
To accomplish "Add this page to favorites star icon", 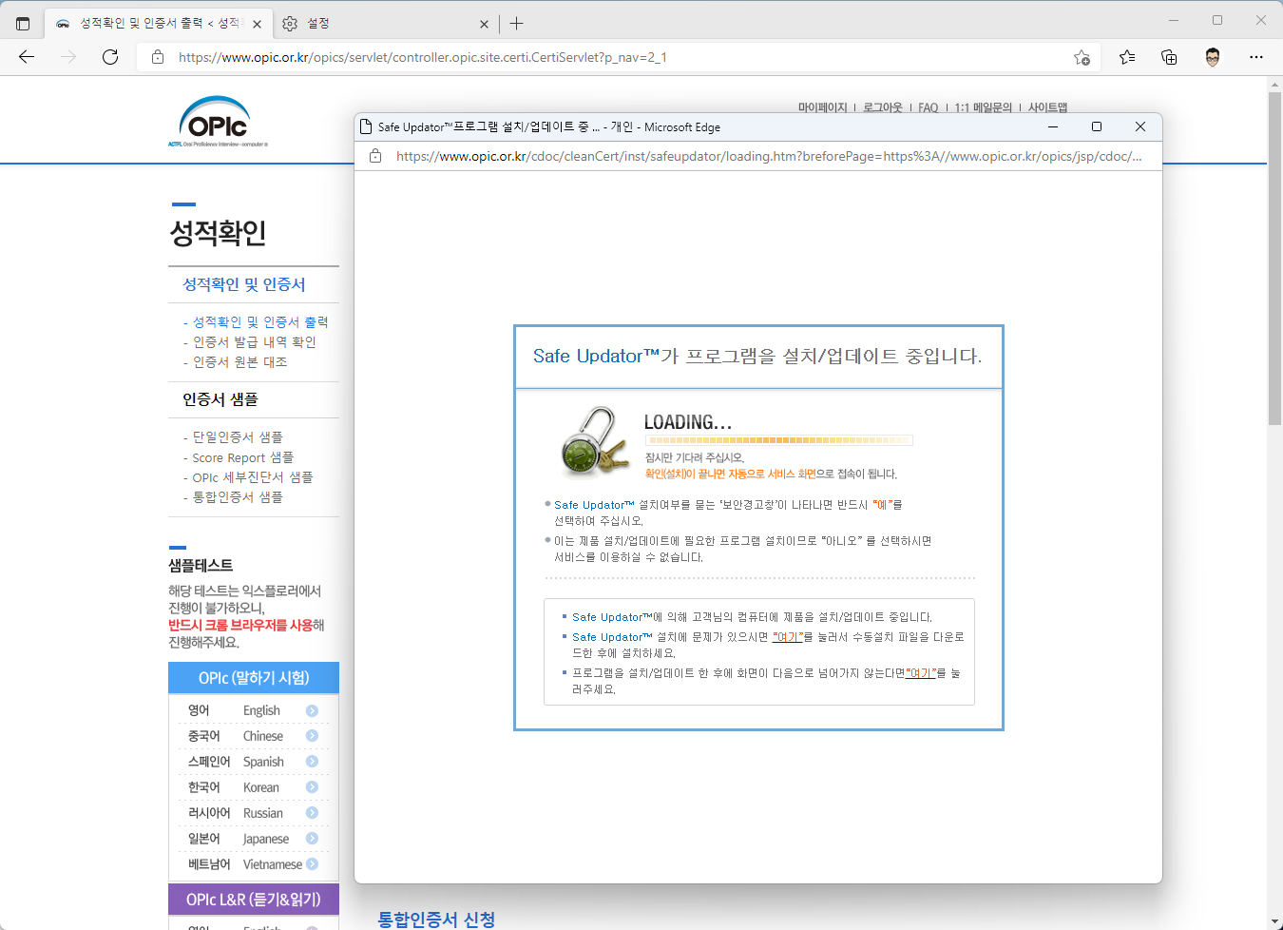I will pos(1082,57).
